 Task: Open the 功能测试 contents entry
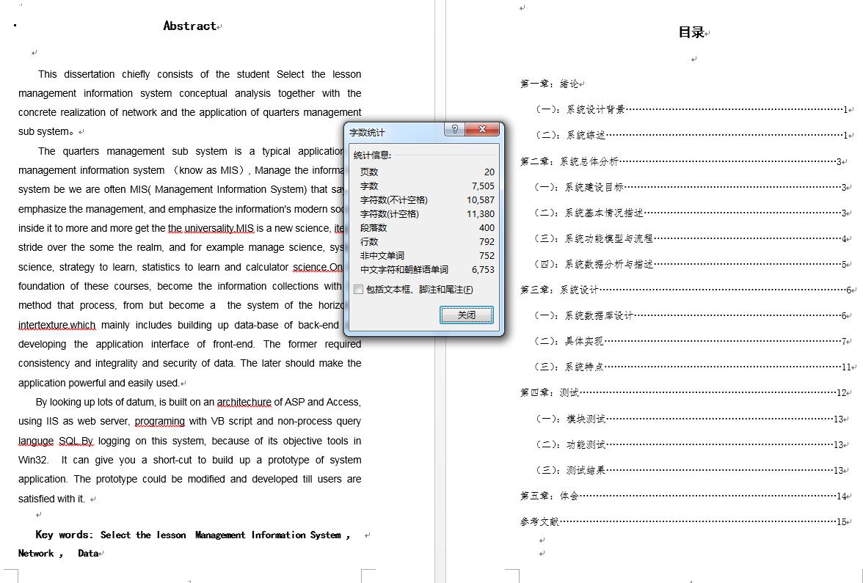click(x=691, y=444)
